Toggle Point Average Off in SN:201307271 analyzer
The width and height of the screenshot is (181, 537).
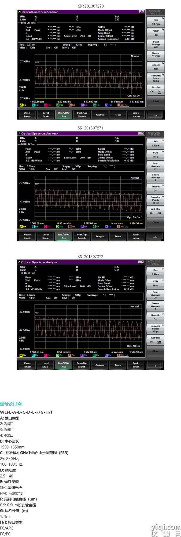tap(156, 166)
